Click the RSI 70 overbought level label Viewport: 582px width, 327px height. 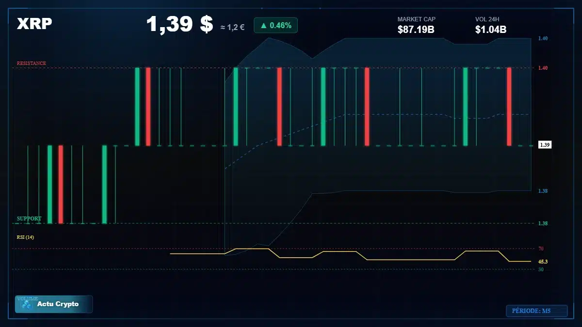click(541, 249)
